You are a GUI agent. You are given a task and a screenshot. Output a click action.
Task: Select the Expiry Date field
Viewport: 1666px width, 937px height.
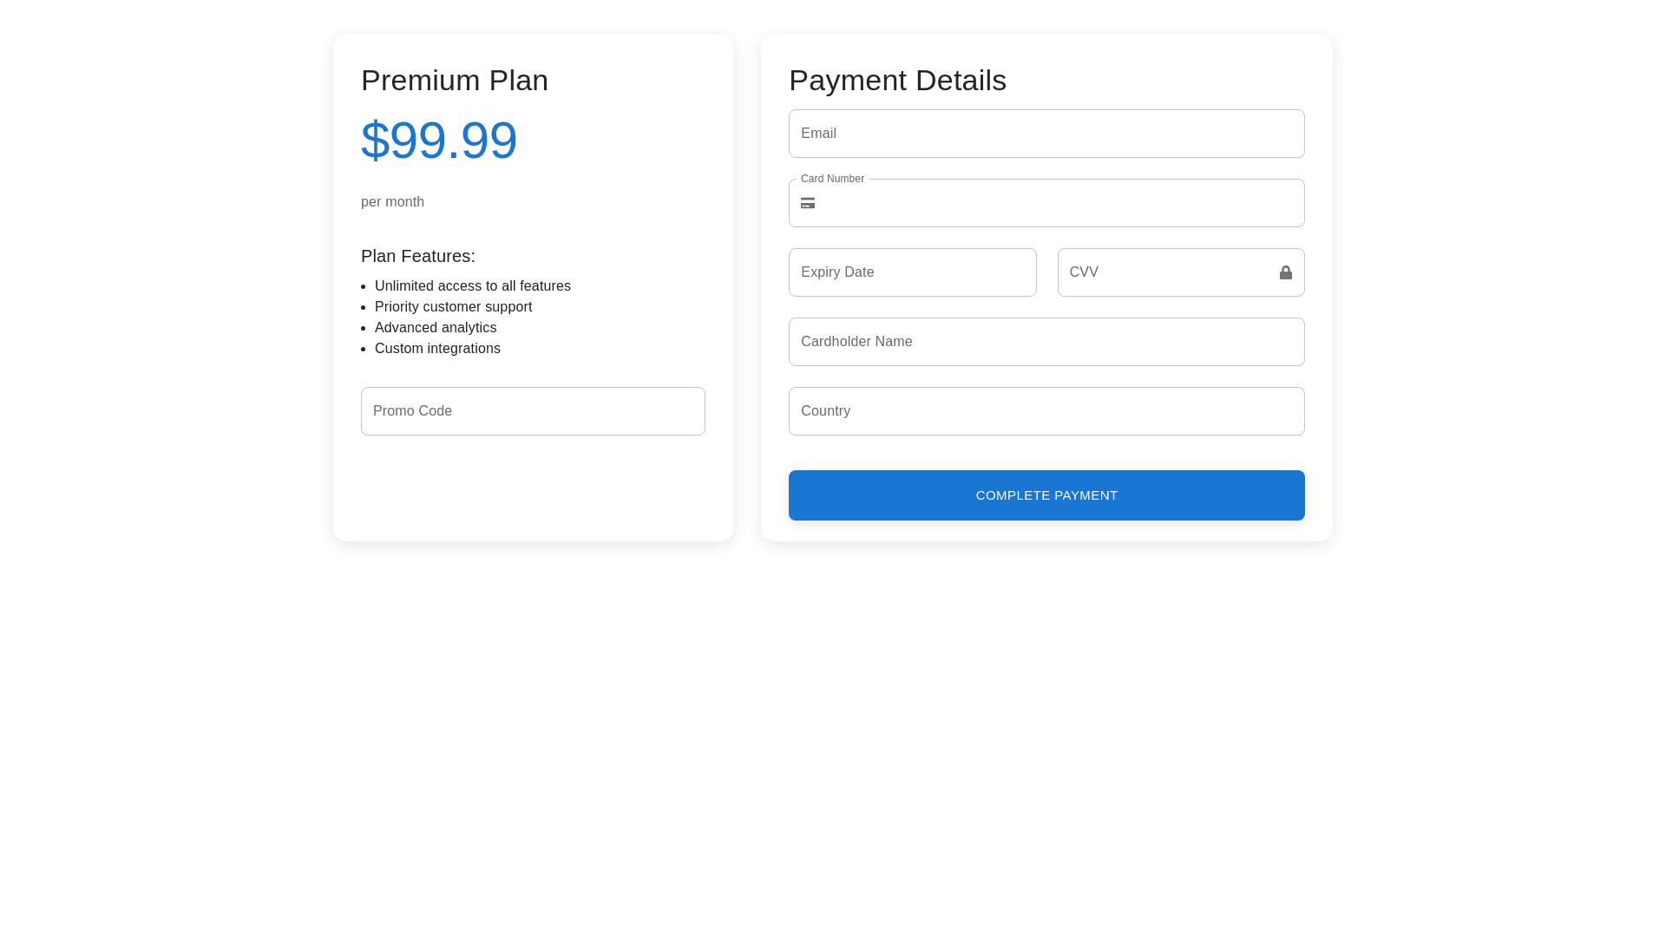tap(912, 272)
